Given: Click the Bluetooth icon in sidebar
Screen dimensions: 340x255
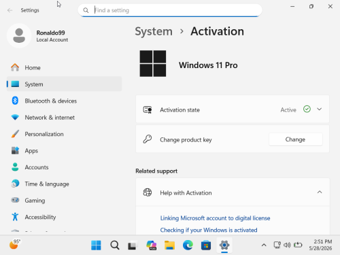Looking at the screenshot, I should pyautogui.click(x=15, y=101).
